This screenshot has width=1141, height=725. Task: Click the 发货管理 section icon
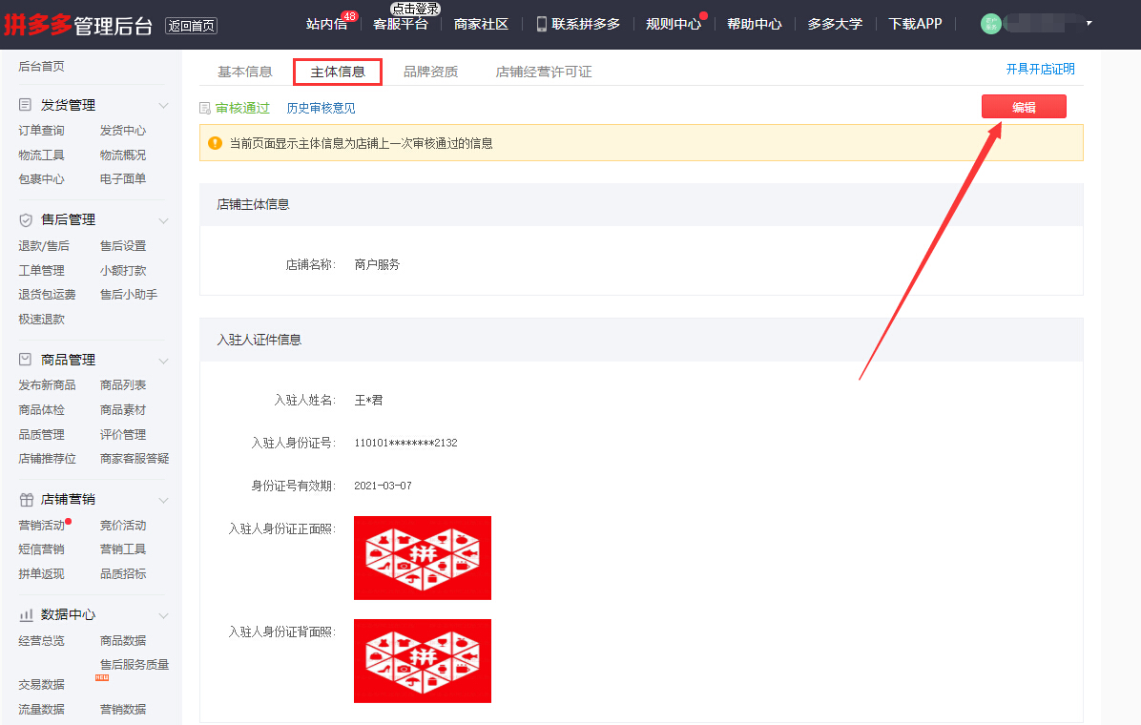tap(26, 105)
